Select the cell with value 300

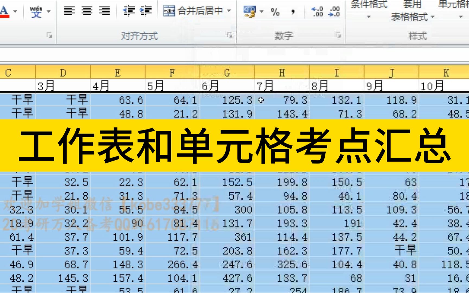pyautogui.click(x=227, y=210)
